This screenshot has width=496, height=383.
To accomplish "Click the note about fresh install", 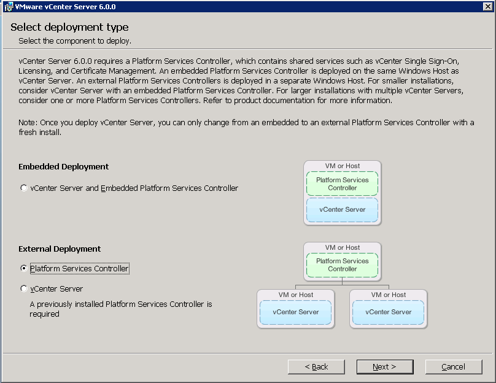I will tap(246, 127).
